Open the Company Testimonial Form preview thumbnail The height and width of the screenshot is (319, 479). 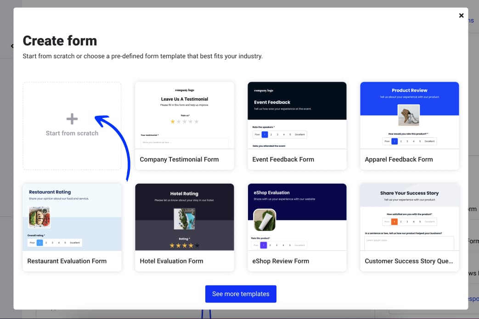185,115
